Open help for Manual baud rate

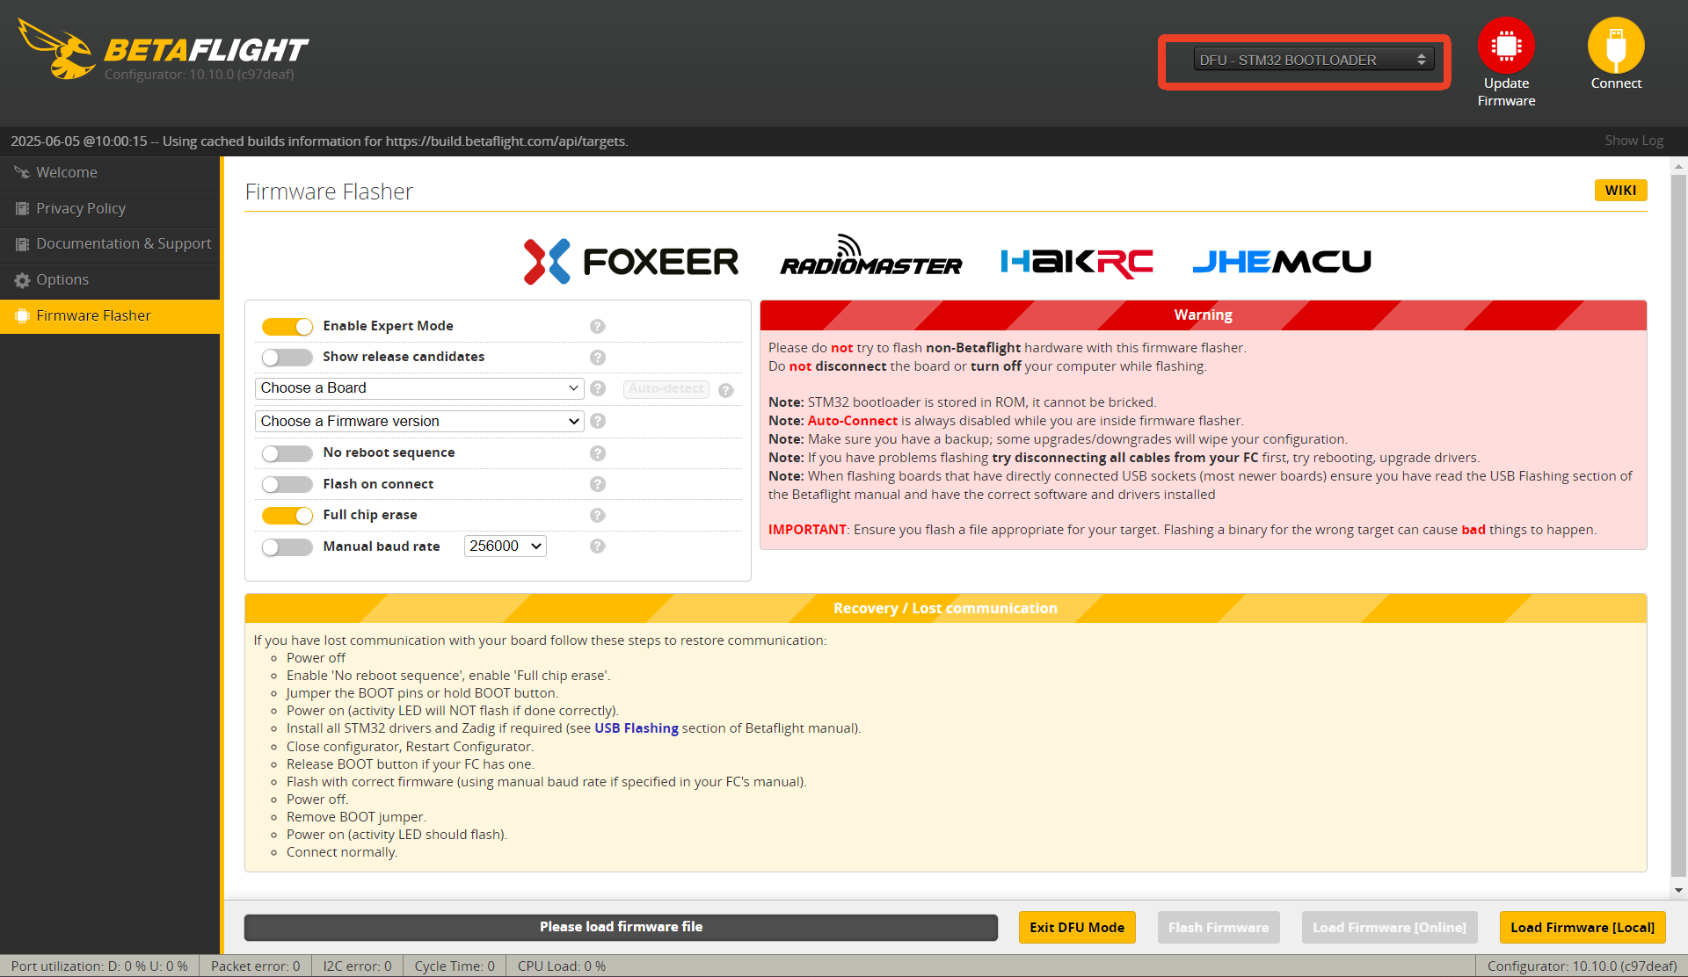point(598,546)
